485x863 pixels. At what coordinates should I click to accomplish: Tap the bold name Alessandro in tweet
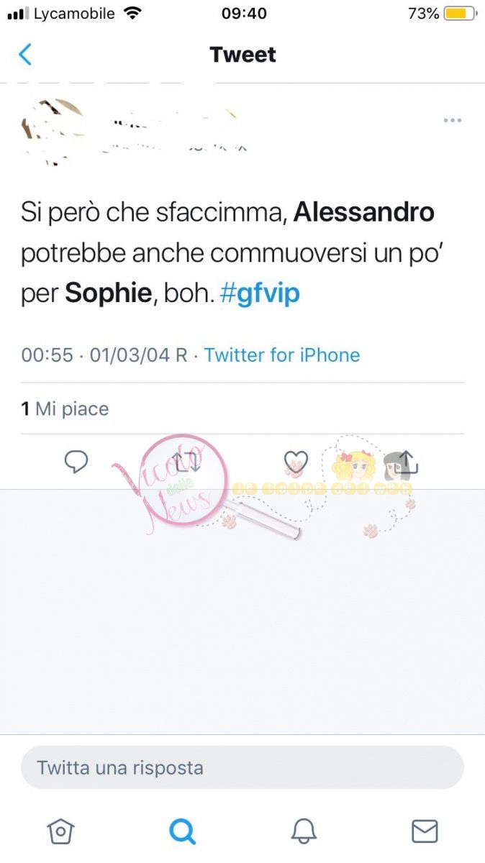point(364,212)
